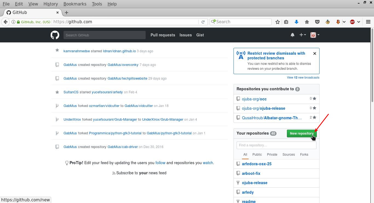
Task: Open arboot-fix repository
Action: [251, 173]
